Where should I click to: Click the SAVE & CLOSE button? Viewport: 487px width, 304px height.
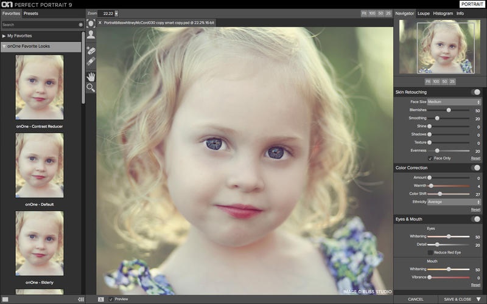coord(458,299)
